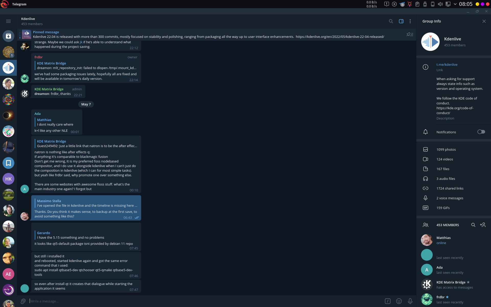
Task: Open the emoji picker
Action: click(399, 301)
